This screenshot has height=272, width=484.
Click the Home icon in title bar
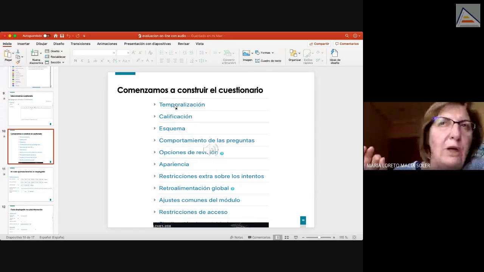(56, 36)
